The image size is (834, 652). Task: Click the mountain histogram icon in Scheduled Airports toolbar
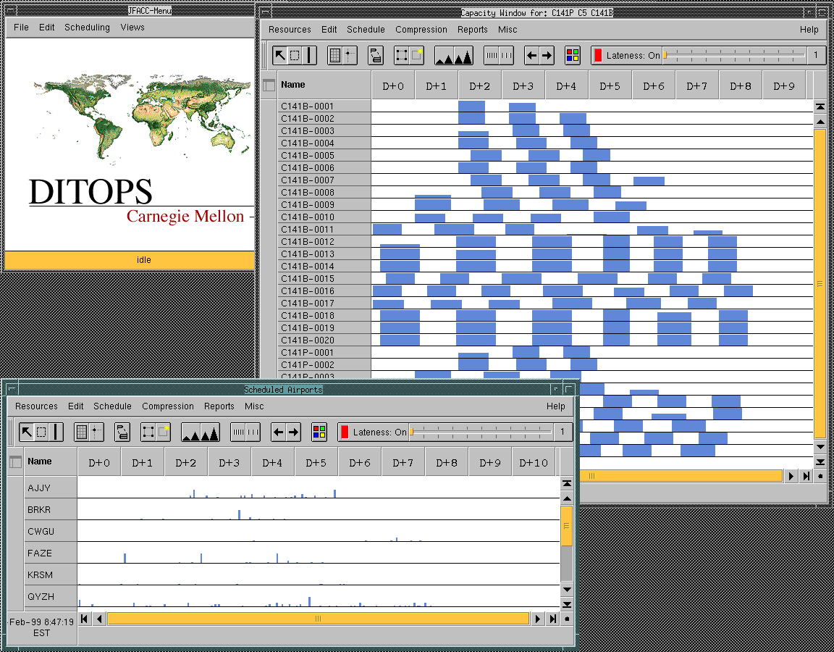tap(200, 432)
